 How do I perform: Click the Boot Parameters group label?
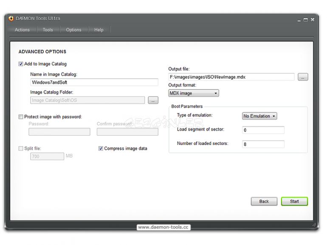click(187, 106)
